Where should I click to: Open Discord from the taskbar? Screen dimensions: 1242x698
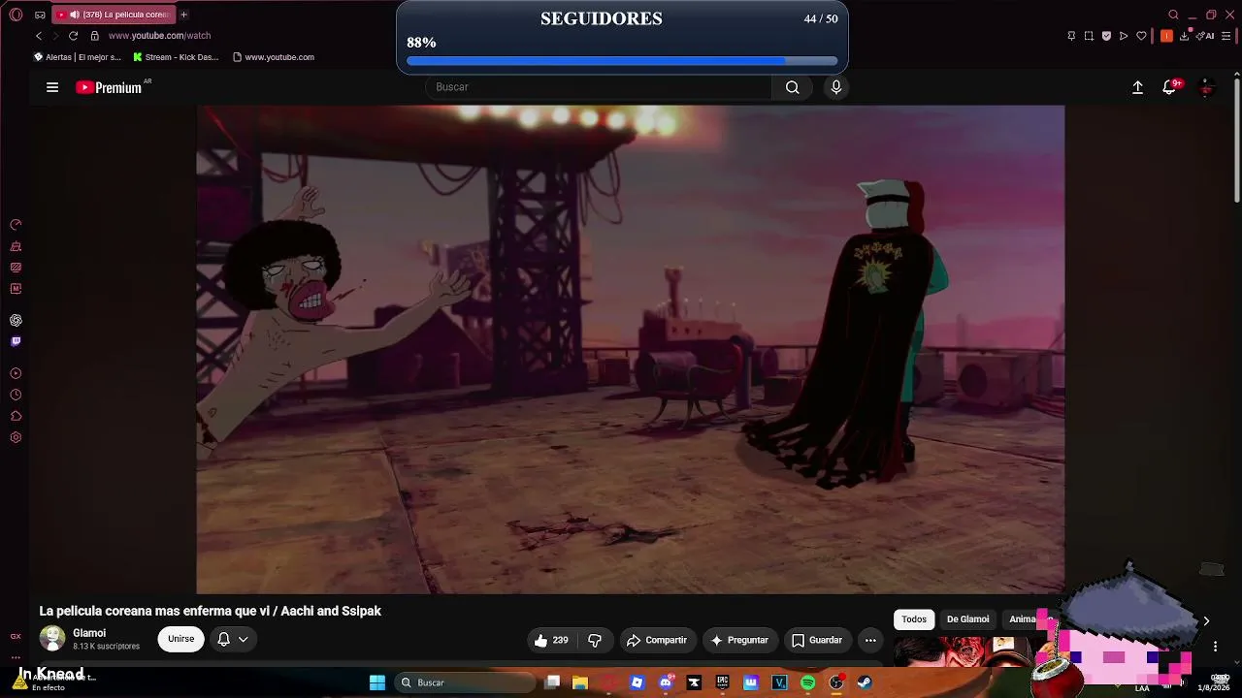(666, 682)
